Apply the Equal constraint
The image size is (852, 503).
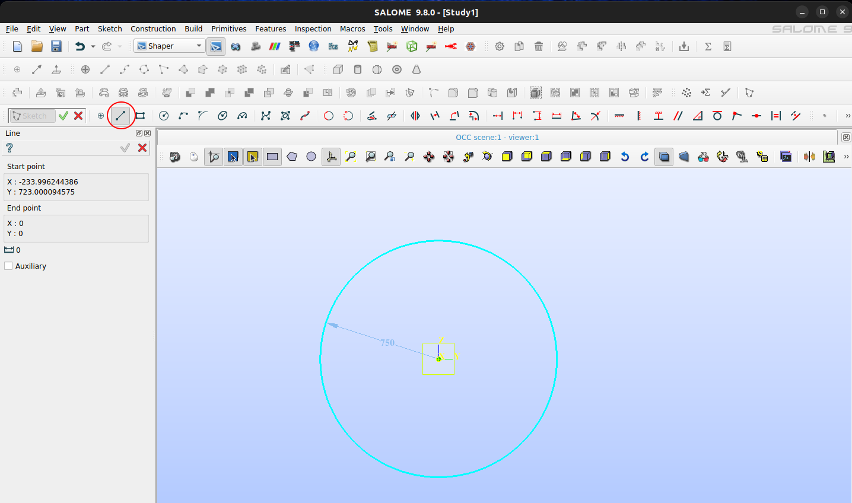pos(776,116)
